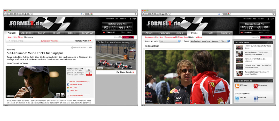Click home button in left browser window

click(25, 14)
